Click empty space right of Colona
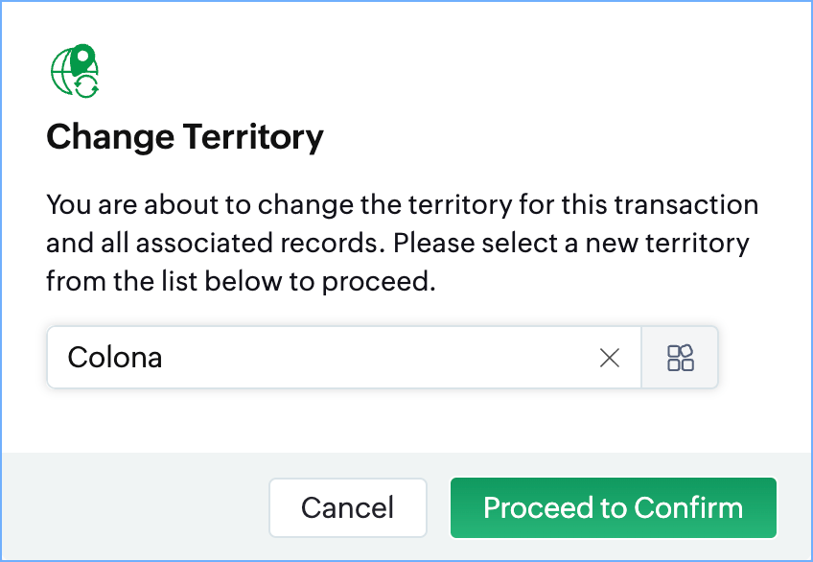 [403, 358]
